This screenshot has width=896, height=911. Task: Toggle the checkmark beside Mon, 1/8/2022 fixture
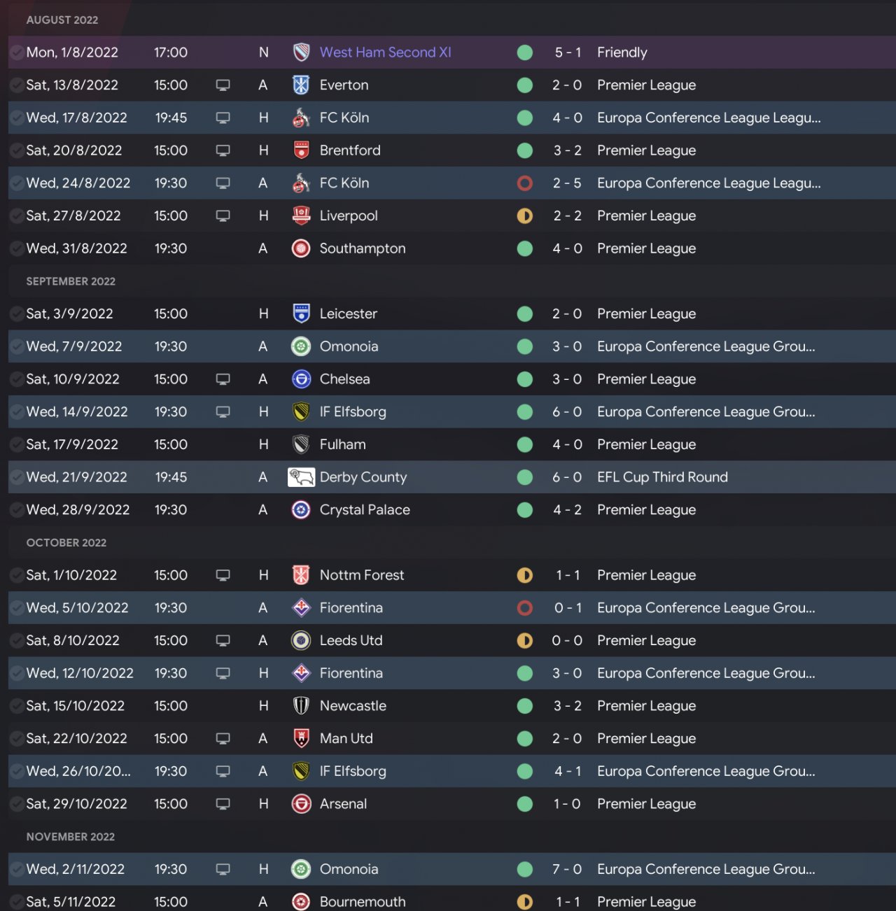pyautogui.click(x=16, y=52)
